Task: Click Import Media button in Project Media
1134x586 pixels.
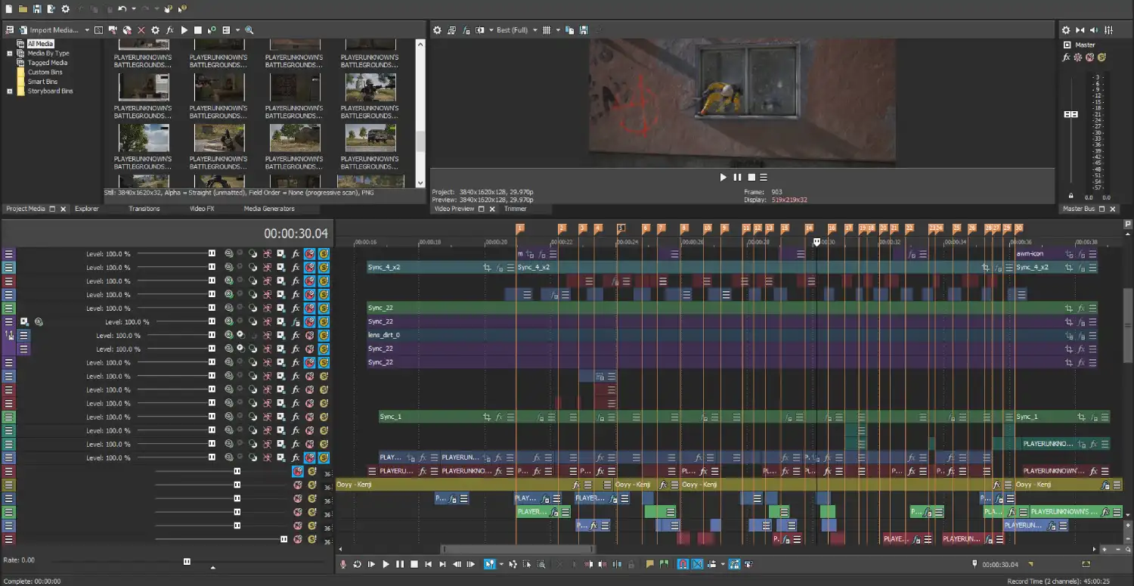Action: (48, 30)
